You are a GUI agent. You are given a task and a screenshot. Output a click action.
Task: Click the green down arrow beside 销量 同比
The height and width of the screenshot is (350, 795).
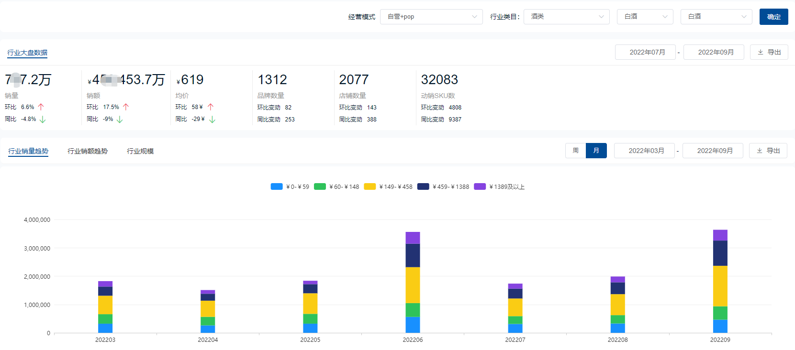pyautogui.click(x=43, y=119)
